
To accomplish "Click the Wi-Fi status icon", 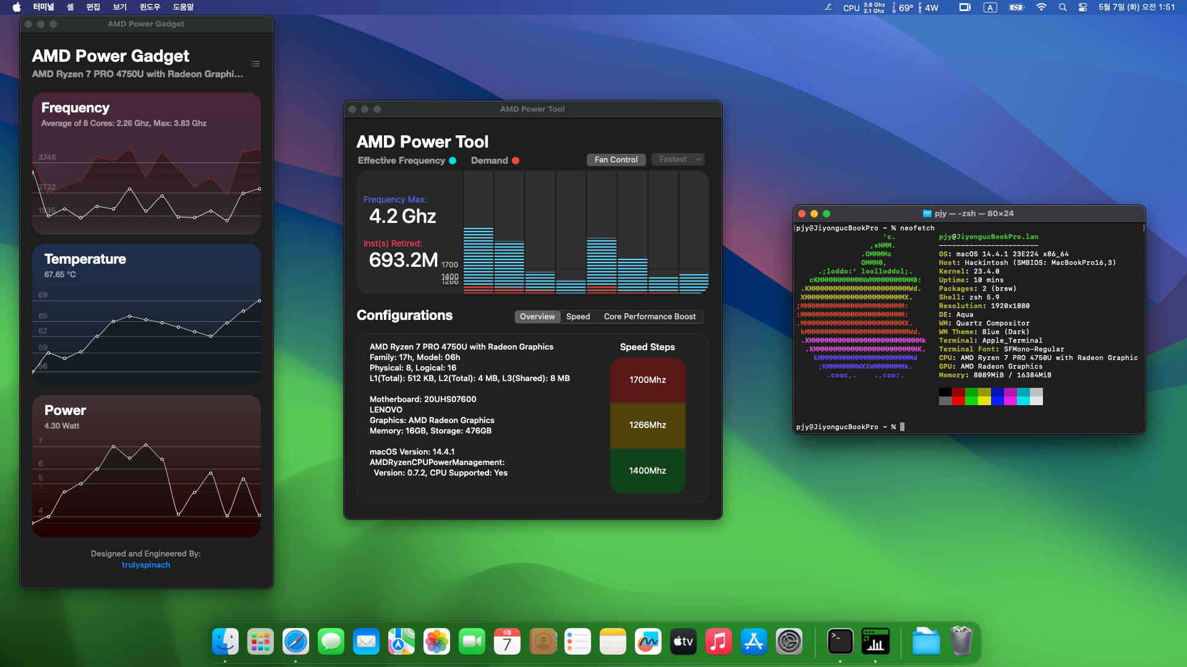I will pyautogui.click(x=1041, y=7).
